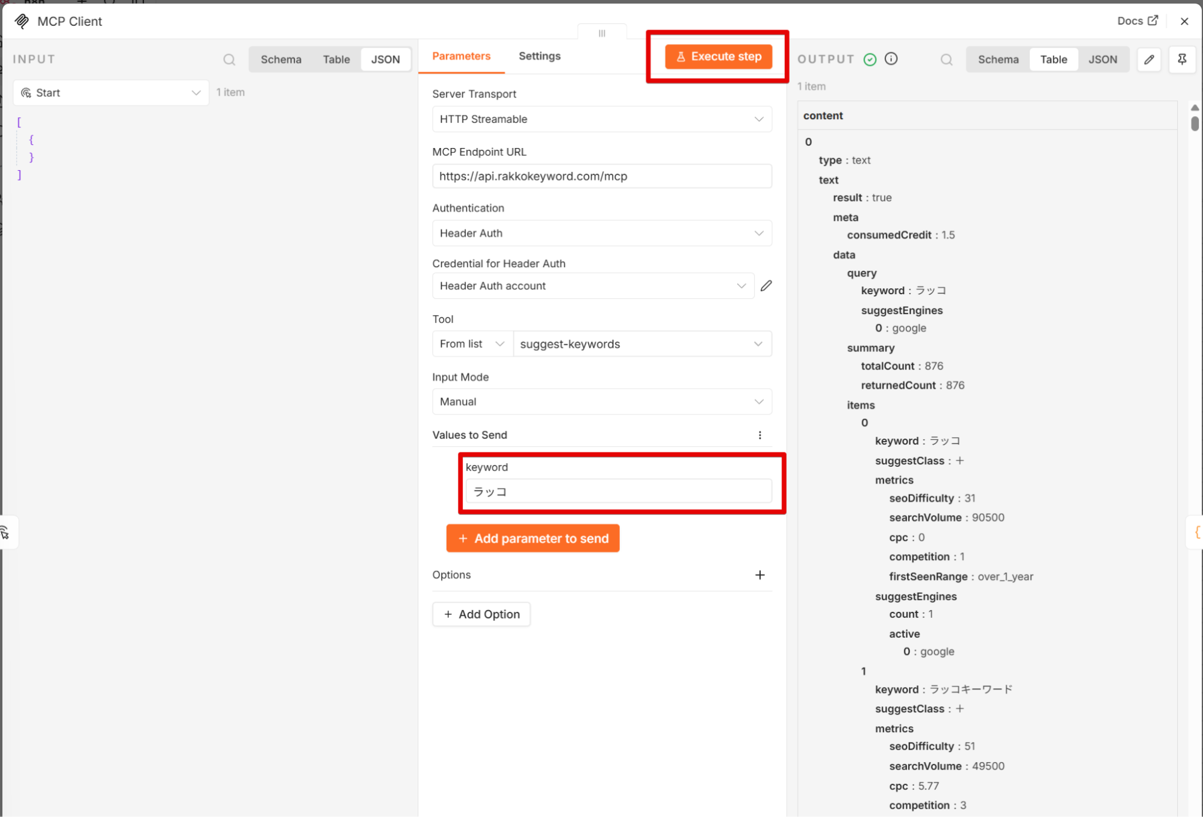Switch INPUT view to Schema
Viewport: 1203px width, 817px height.
tap(281, 60)
